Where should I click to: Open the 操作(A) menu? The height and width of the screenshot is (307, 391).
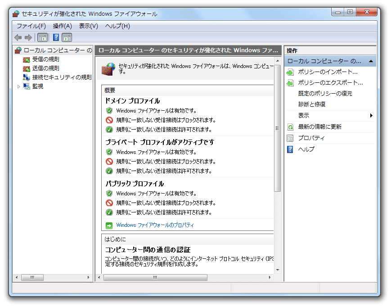pyautogui.click(x=63, y=26)
